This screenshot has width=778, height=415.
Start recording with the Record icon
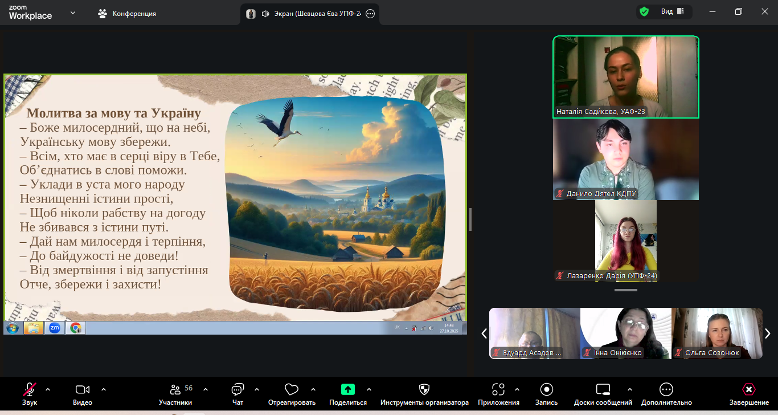546,390
